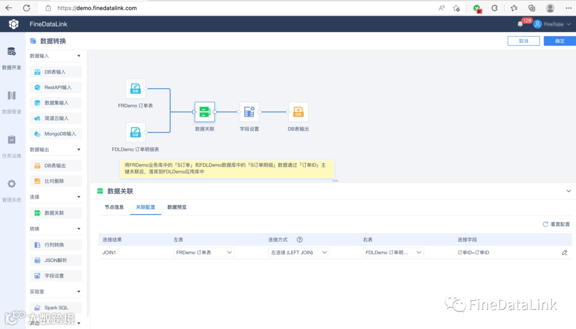Pick JSON解析 from the component list
The image size is (576, 329).
point(56,260)
